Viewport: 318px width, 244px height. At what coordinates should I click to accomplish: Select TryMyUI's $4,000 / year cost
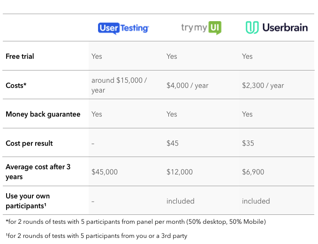(x=187, y=86)
